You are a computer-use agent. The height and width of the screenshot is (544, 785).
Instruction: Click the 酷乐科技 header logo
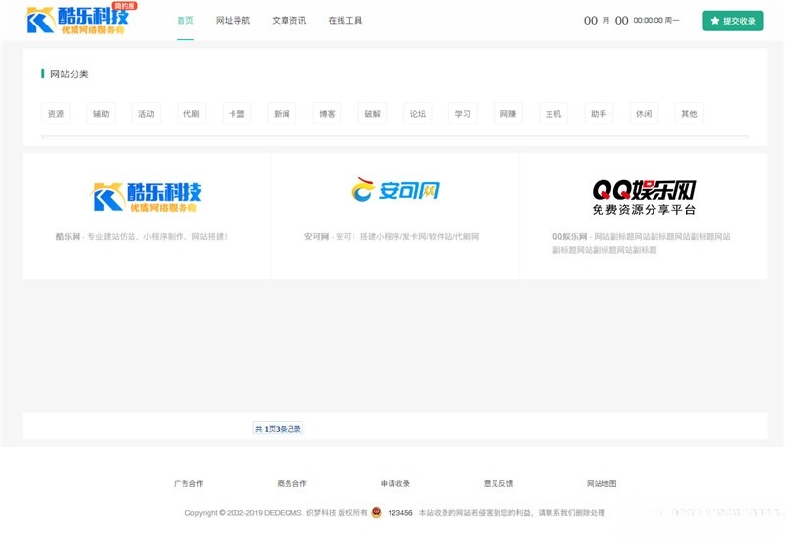click(80, 20)
